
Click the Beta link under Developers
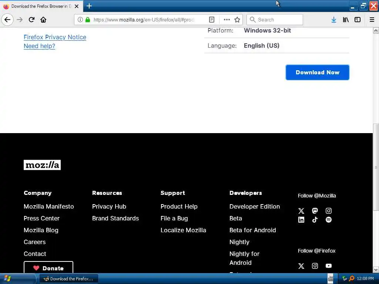point(236,218)
